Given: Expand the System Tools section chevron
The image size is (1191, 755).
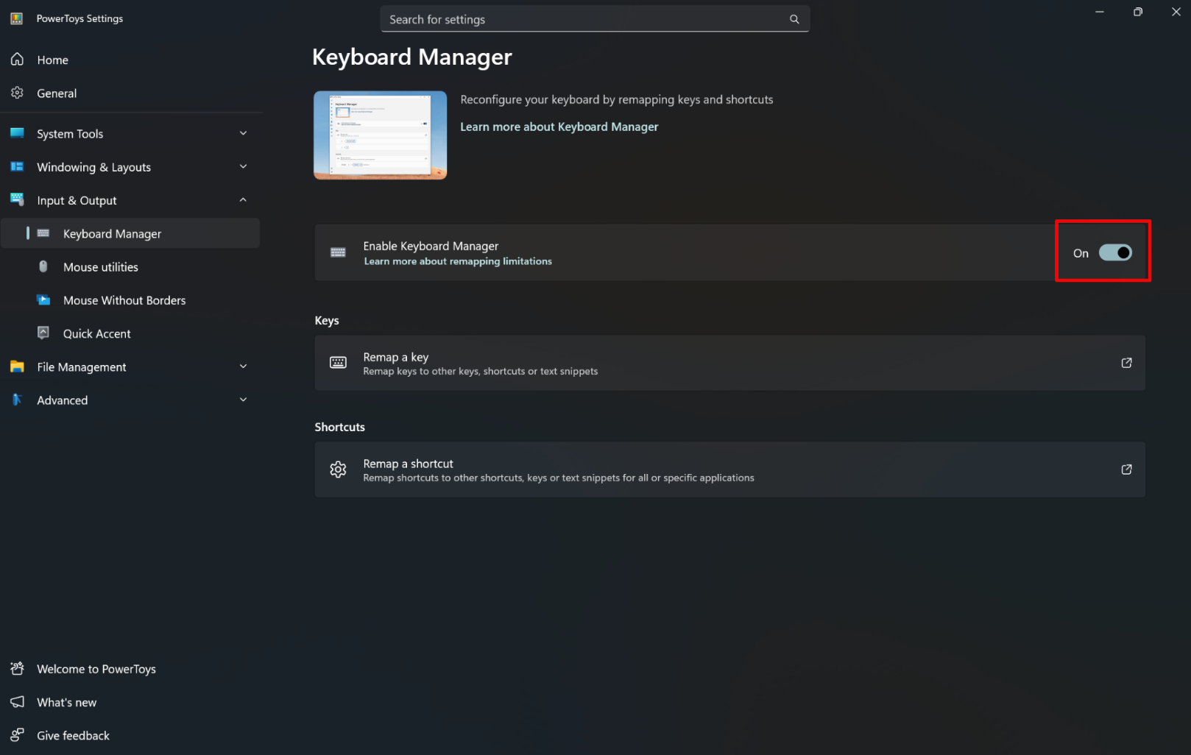Looking at the screenshot, I should click(x=243, y=133).
